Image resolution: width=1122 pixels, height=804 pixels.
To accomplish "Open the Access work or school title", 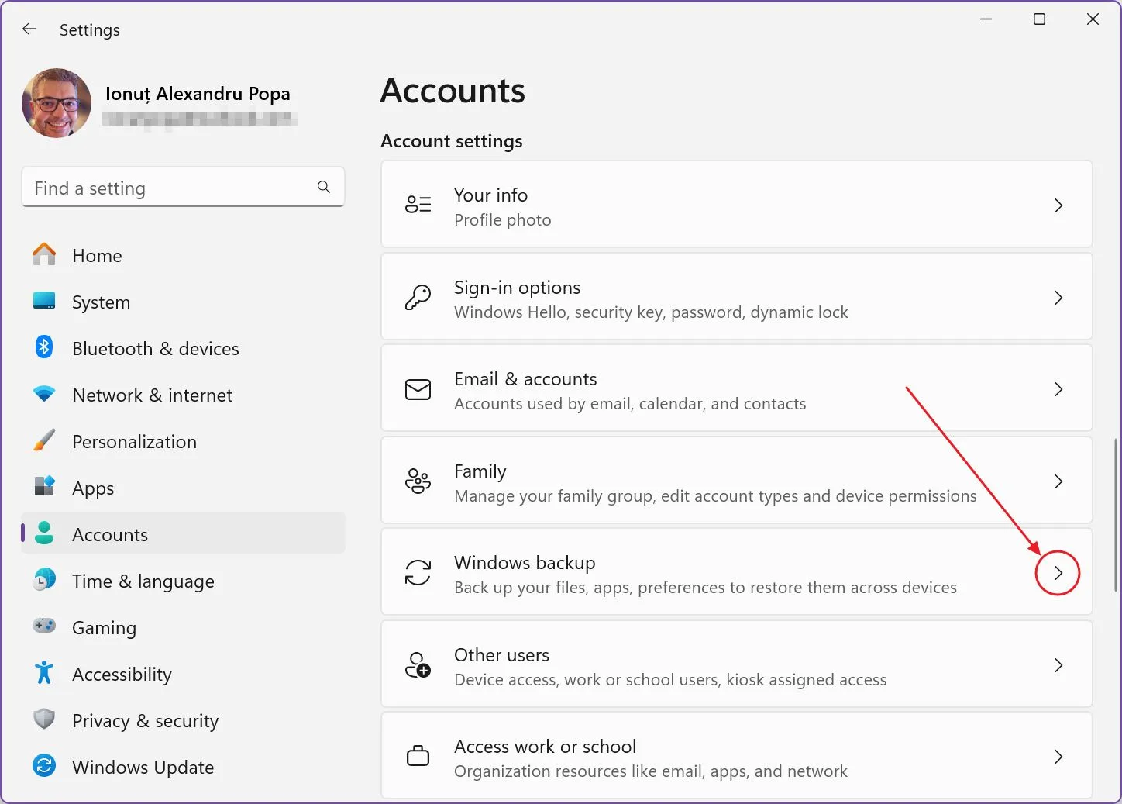I will click(x=545, y=747).
